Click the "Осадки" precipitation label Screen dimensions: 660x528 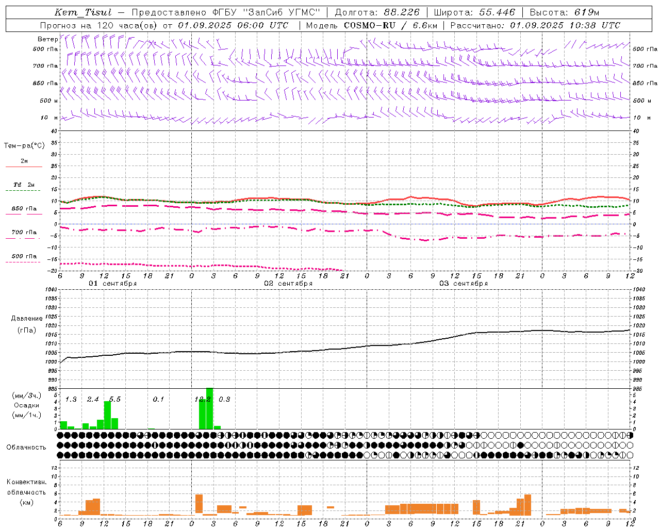pyautogui.click(x=26, y=405)
